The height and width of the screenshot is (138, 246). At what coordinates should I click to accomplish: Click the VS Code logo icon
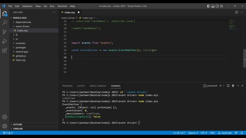click(3, 6)
